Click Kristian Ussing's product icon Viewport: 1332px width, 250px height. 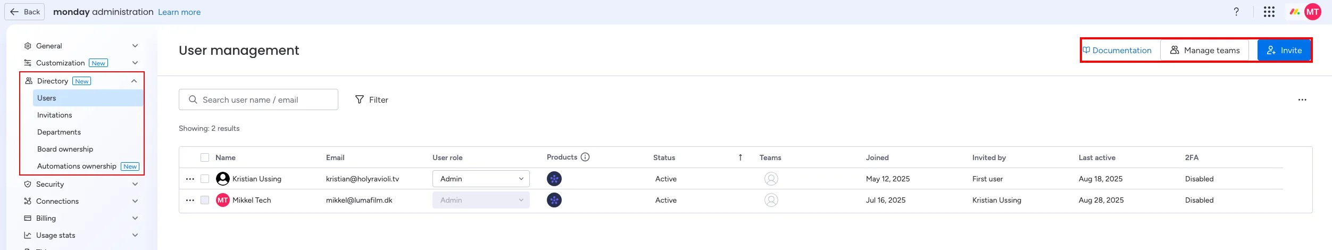[x=554, y=179]
